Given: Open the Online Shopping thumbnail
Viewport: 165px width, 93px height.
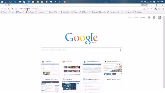Looking at the screenshot, I should pos(113,68).
